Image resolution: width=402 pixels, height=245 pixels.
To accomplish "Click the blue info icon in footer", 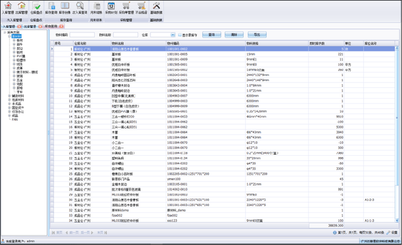I will coord(335,232).
